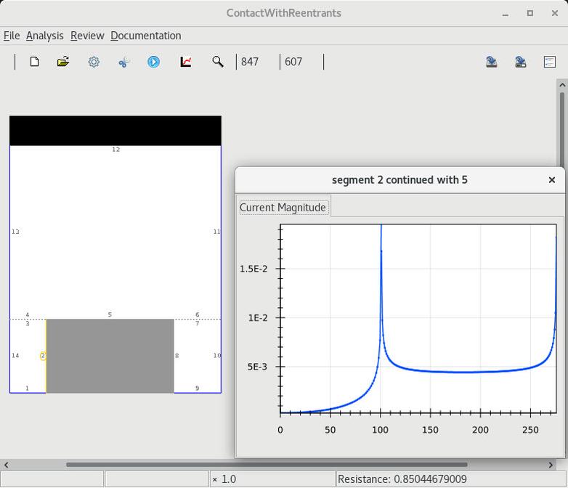The width and height of the screenshot is (568, 488).
Task: Open a file with the folder icon
Action: pyautogui.click(x=63, y=62)
